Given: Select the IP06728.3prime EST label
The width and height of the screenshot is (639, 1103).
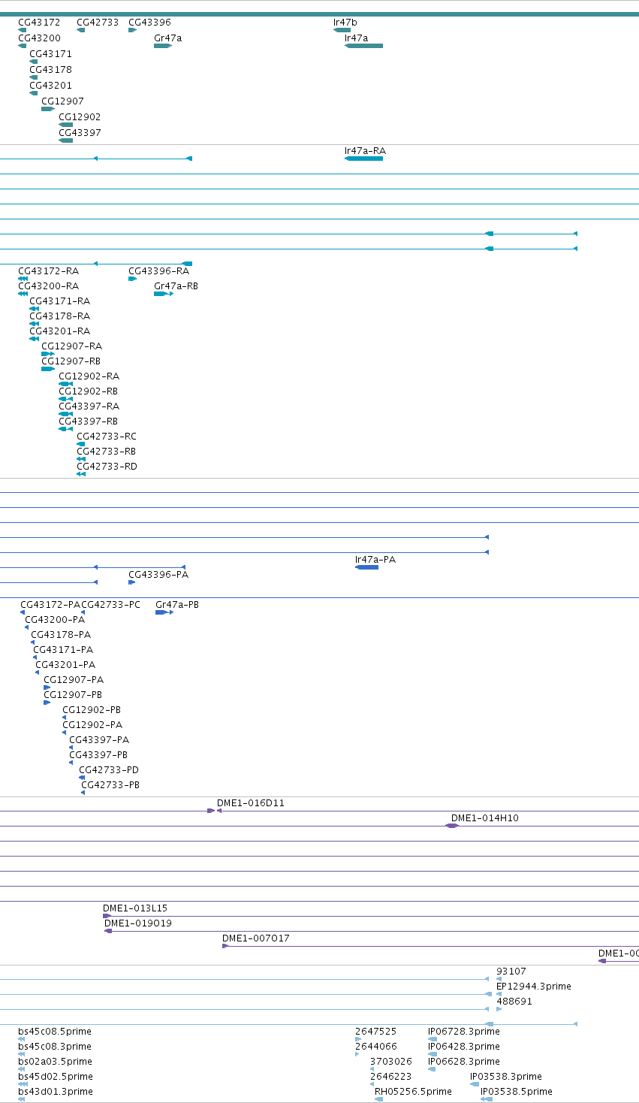Looking at the screenshot, I should click(x=464, y=1032).
